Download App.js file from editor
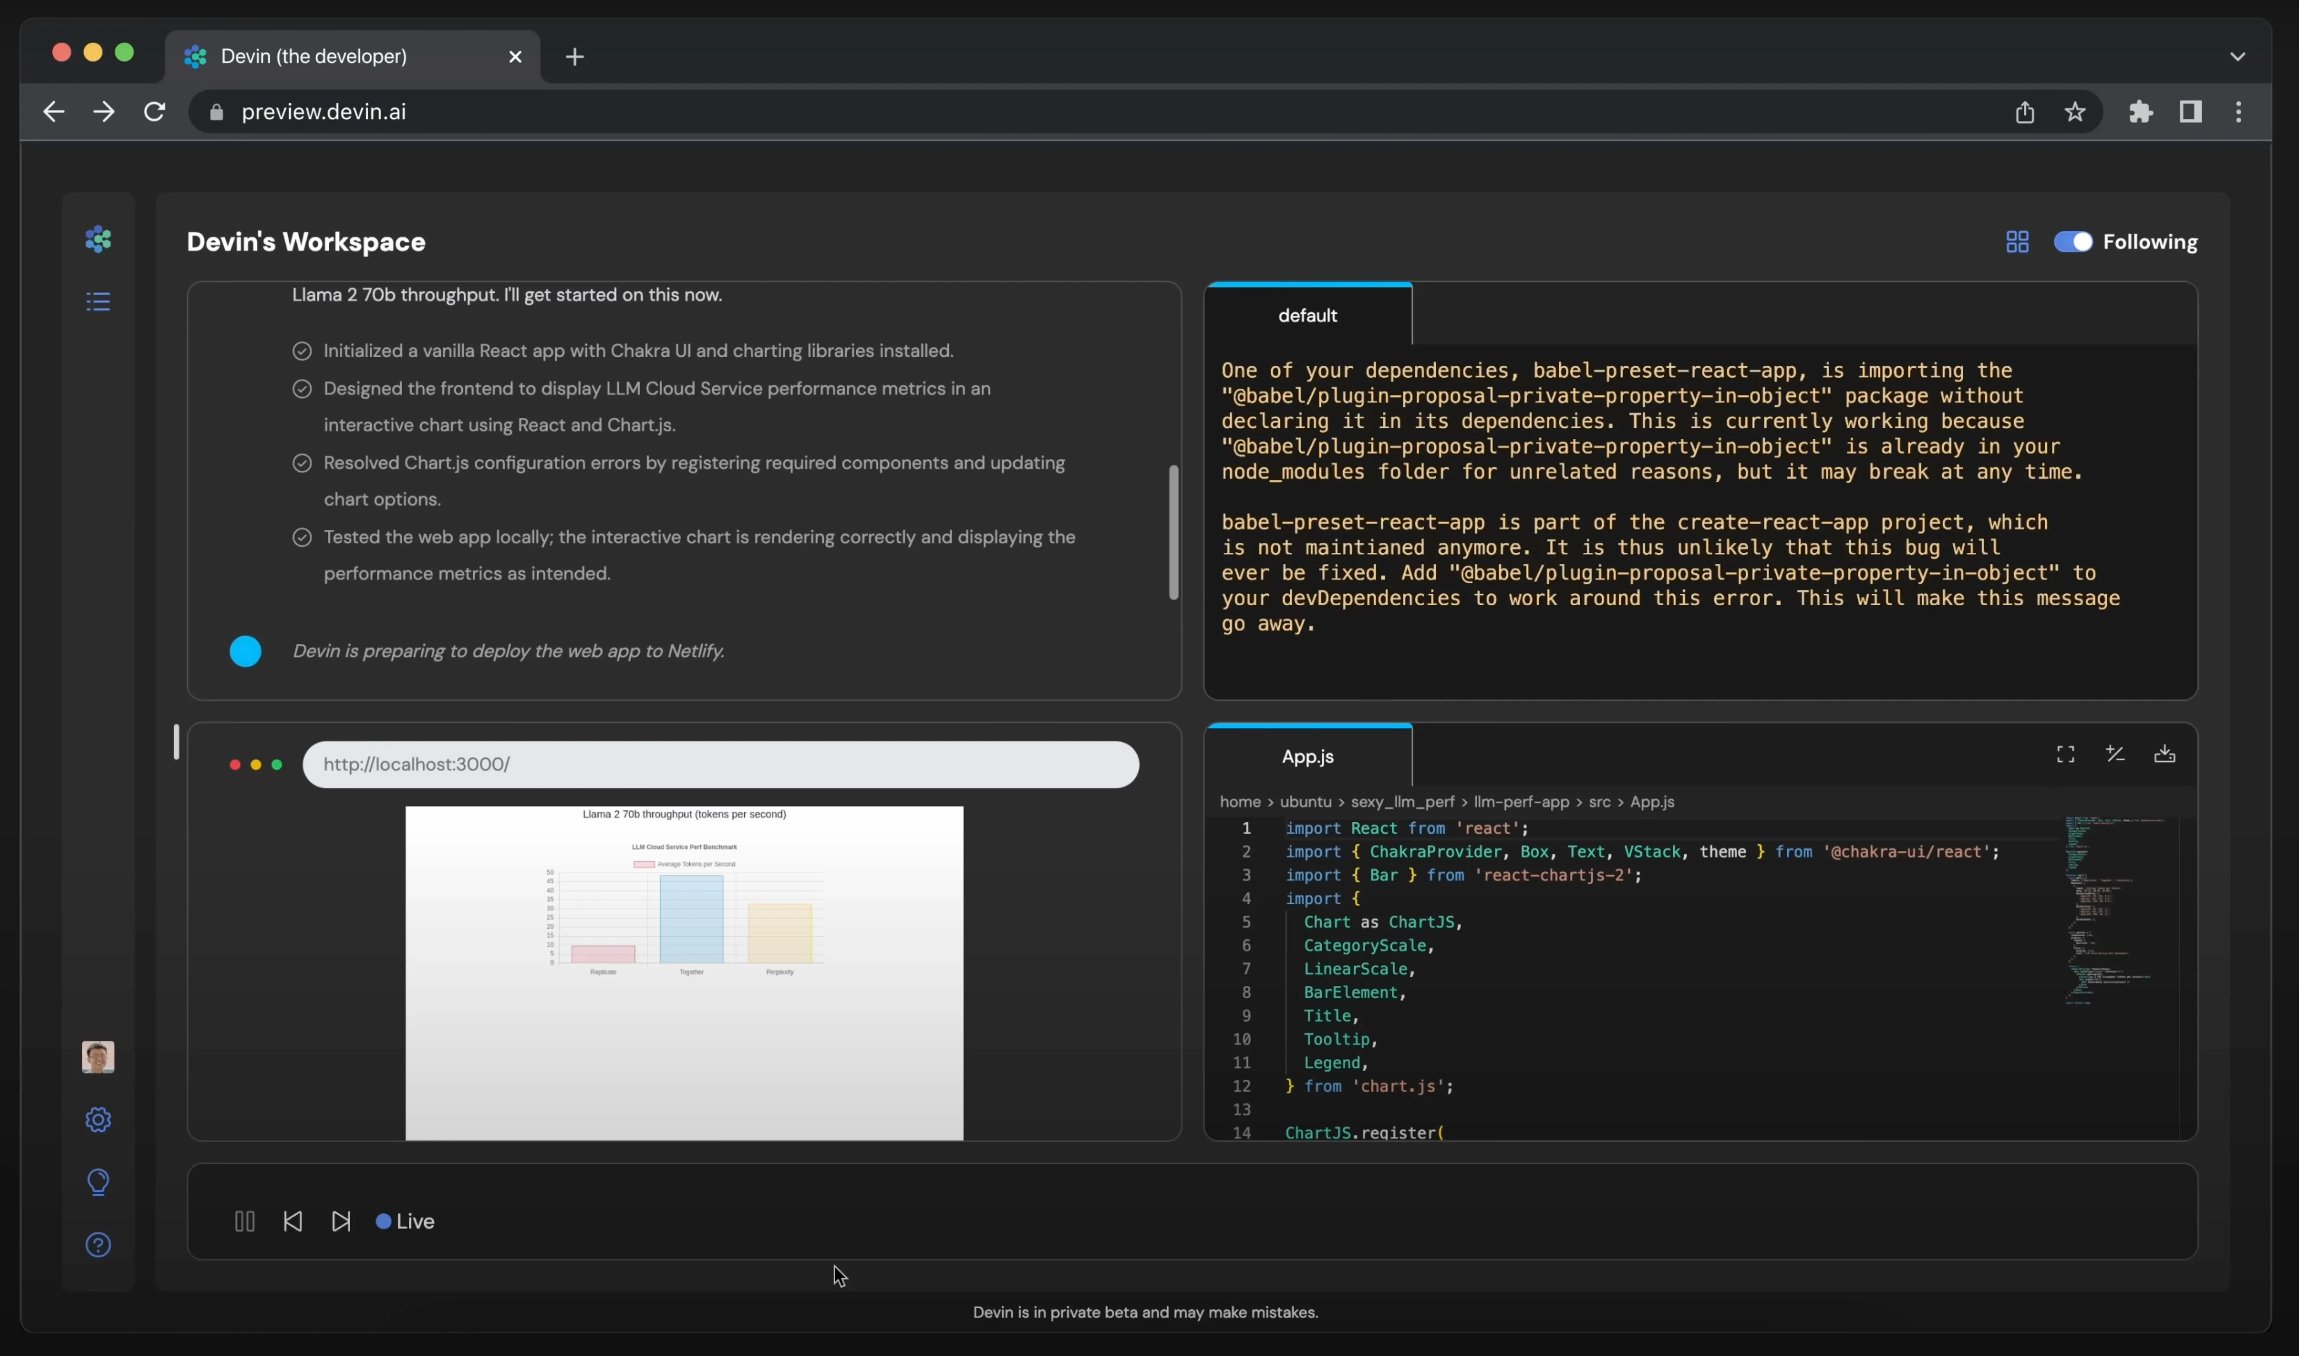 point(2164,755)
